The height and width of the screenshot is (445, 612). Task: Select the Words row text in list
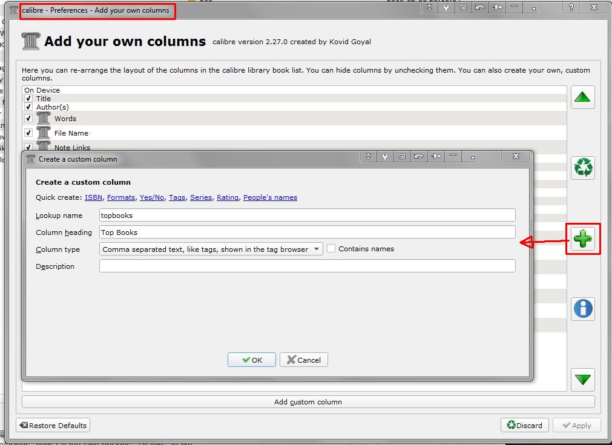click(65, 119)
